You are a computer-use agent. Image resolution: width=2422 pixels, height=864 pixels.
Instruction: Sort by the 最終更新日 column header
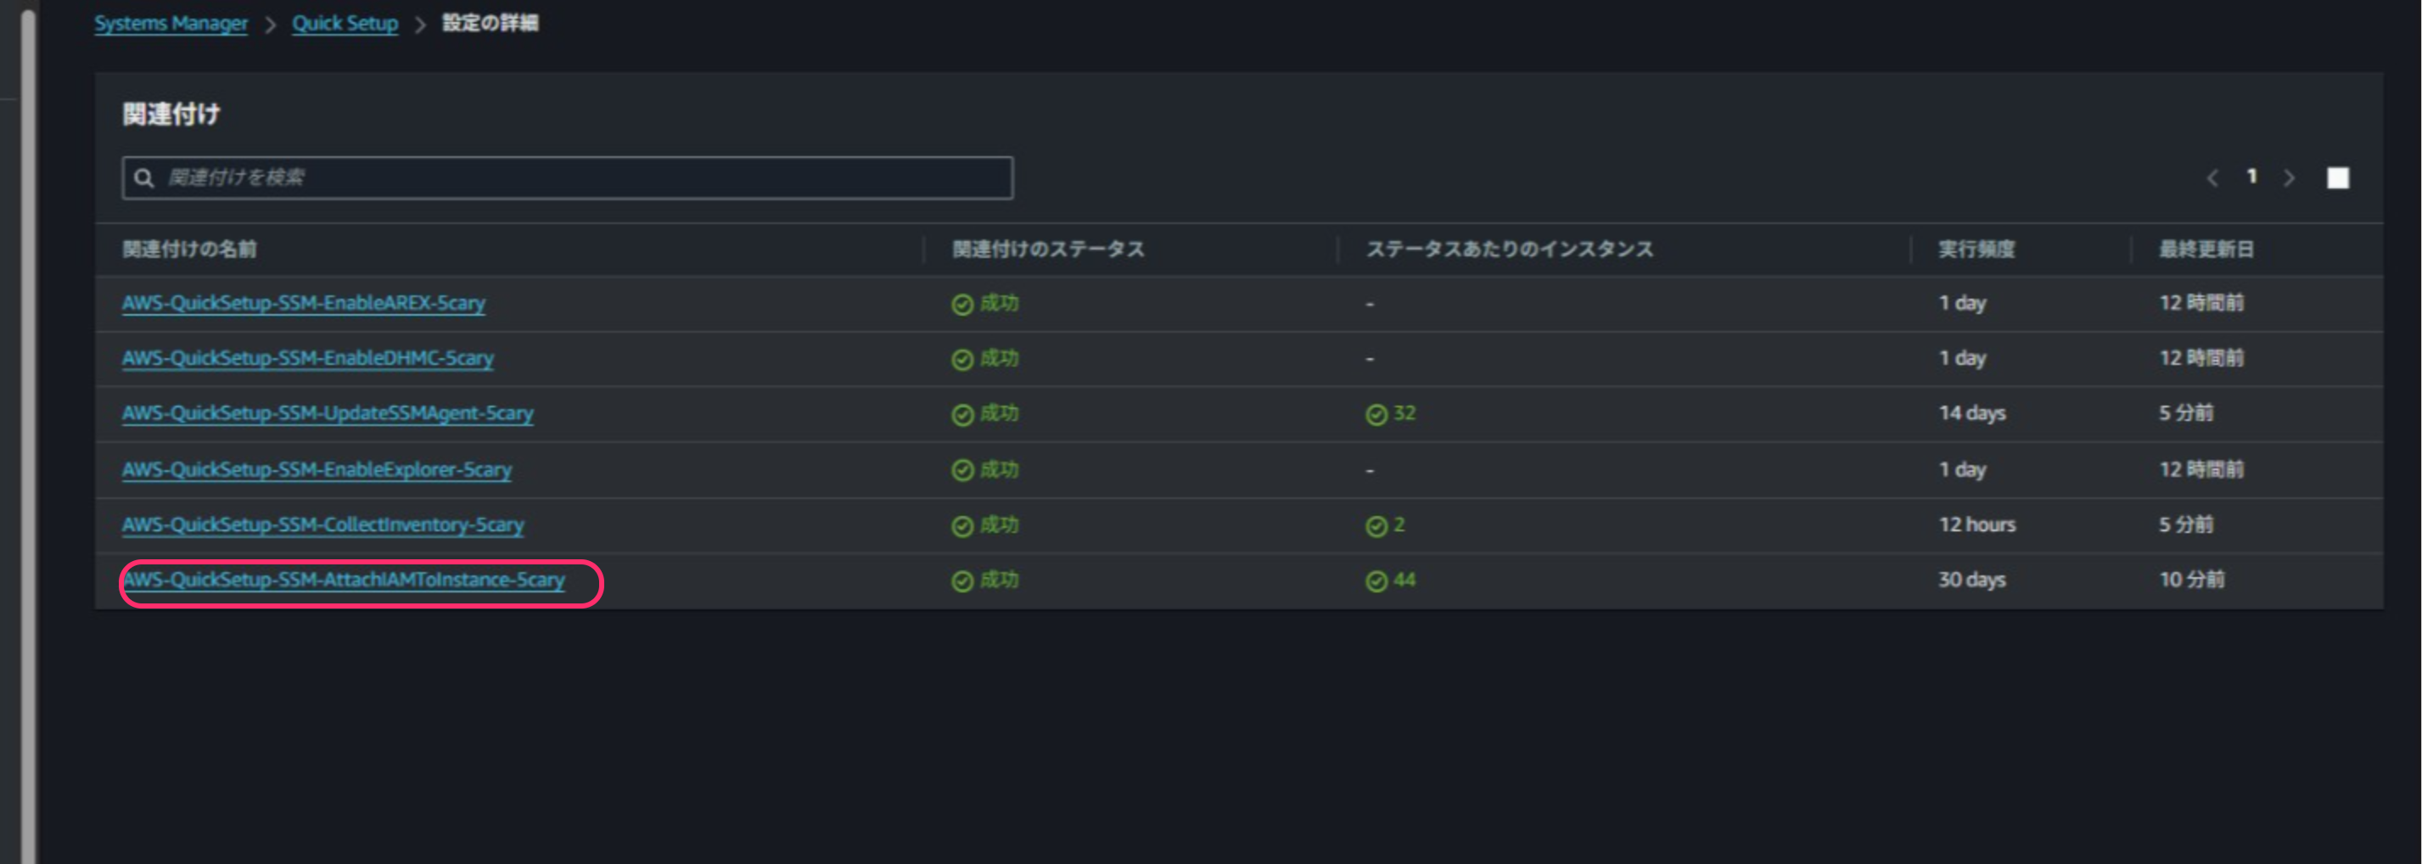(x=2205, y=248)
